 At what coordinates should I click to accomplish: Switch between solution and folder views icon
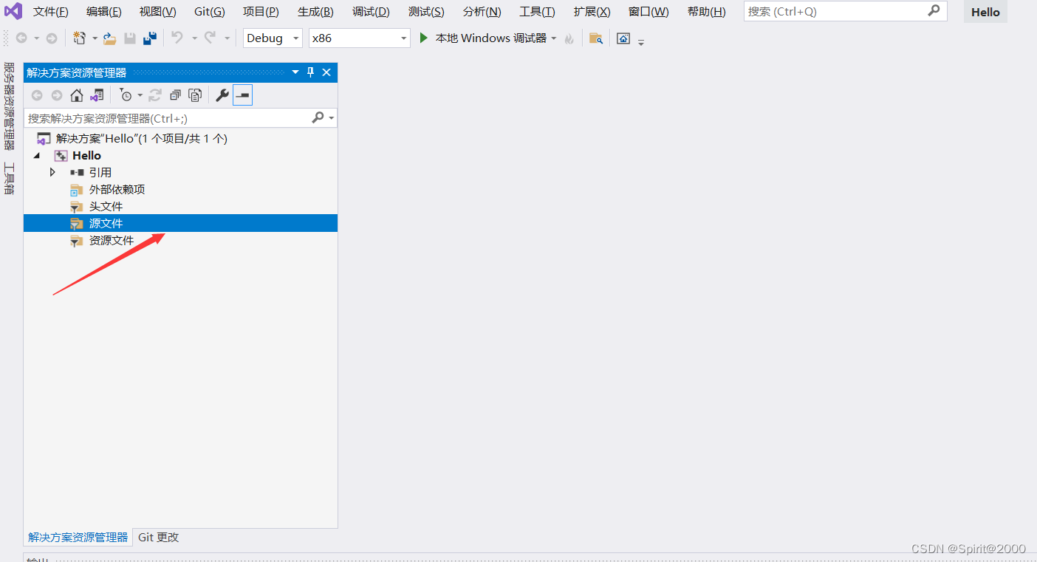(97, 95)
